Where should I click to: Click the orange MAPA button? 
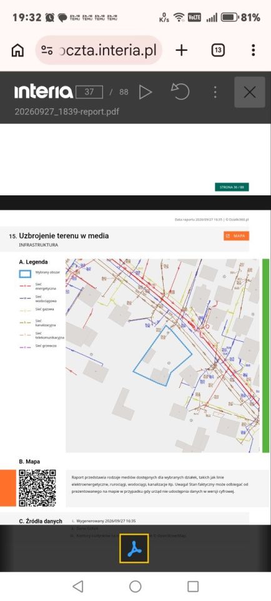236,236
